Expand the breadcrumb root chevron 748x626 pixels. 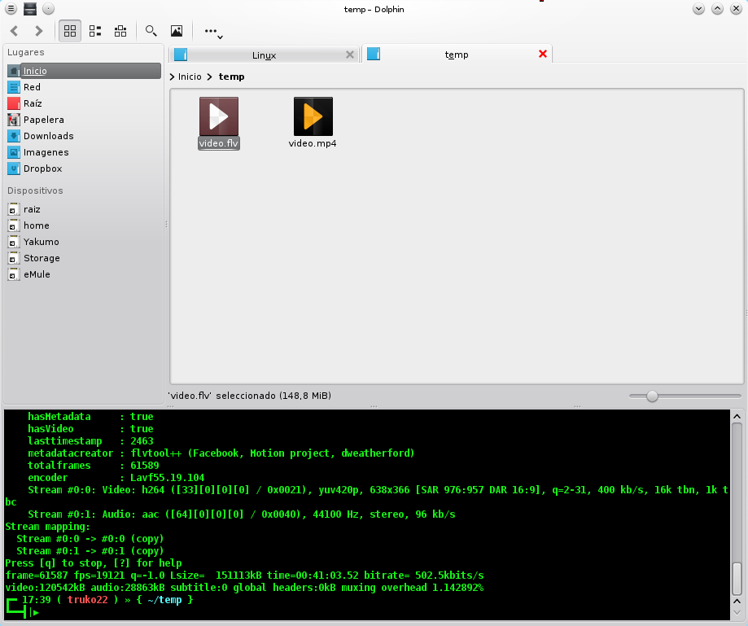(x=171, y=76)
